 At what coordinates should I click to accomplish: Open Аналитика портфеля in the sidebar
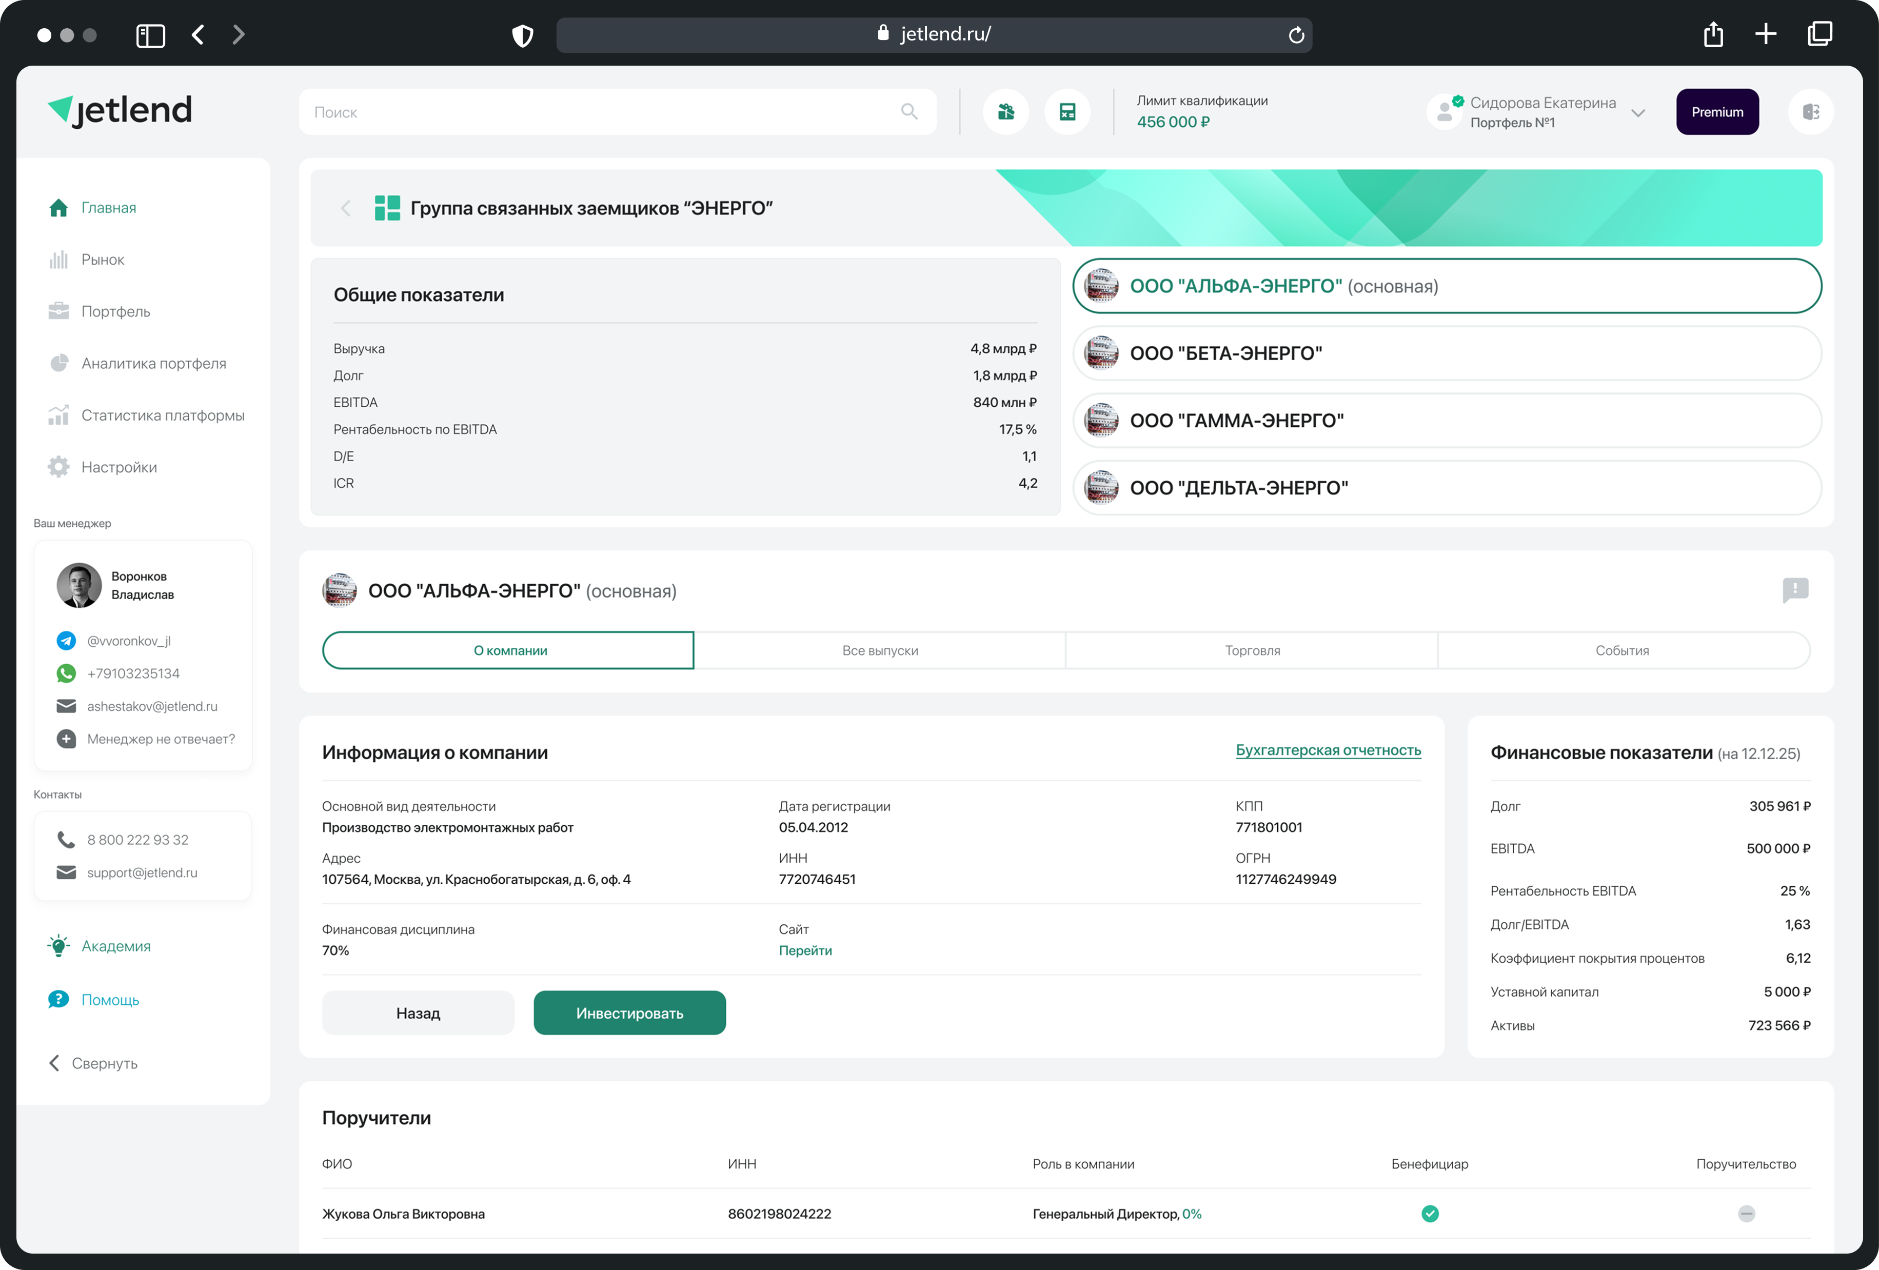tap(136, 363)
